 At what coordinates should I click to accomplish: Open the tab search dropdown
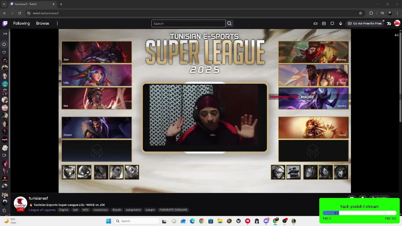click(4, 4)
